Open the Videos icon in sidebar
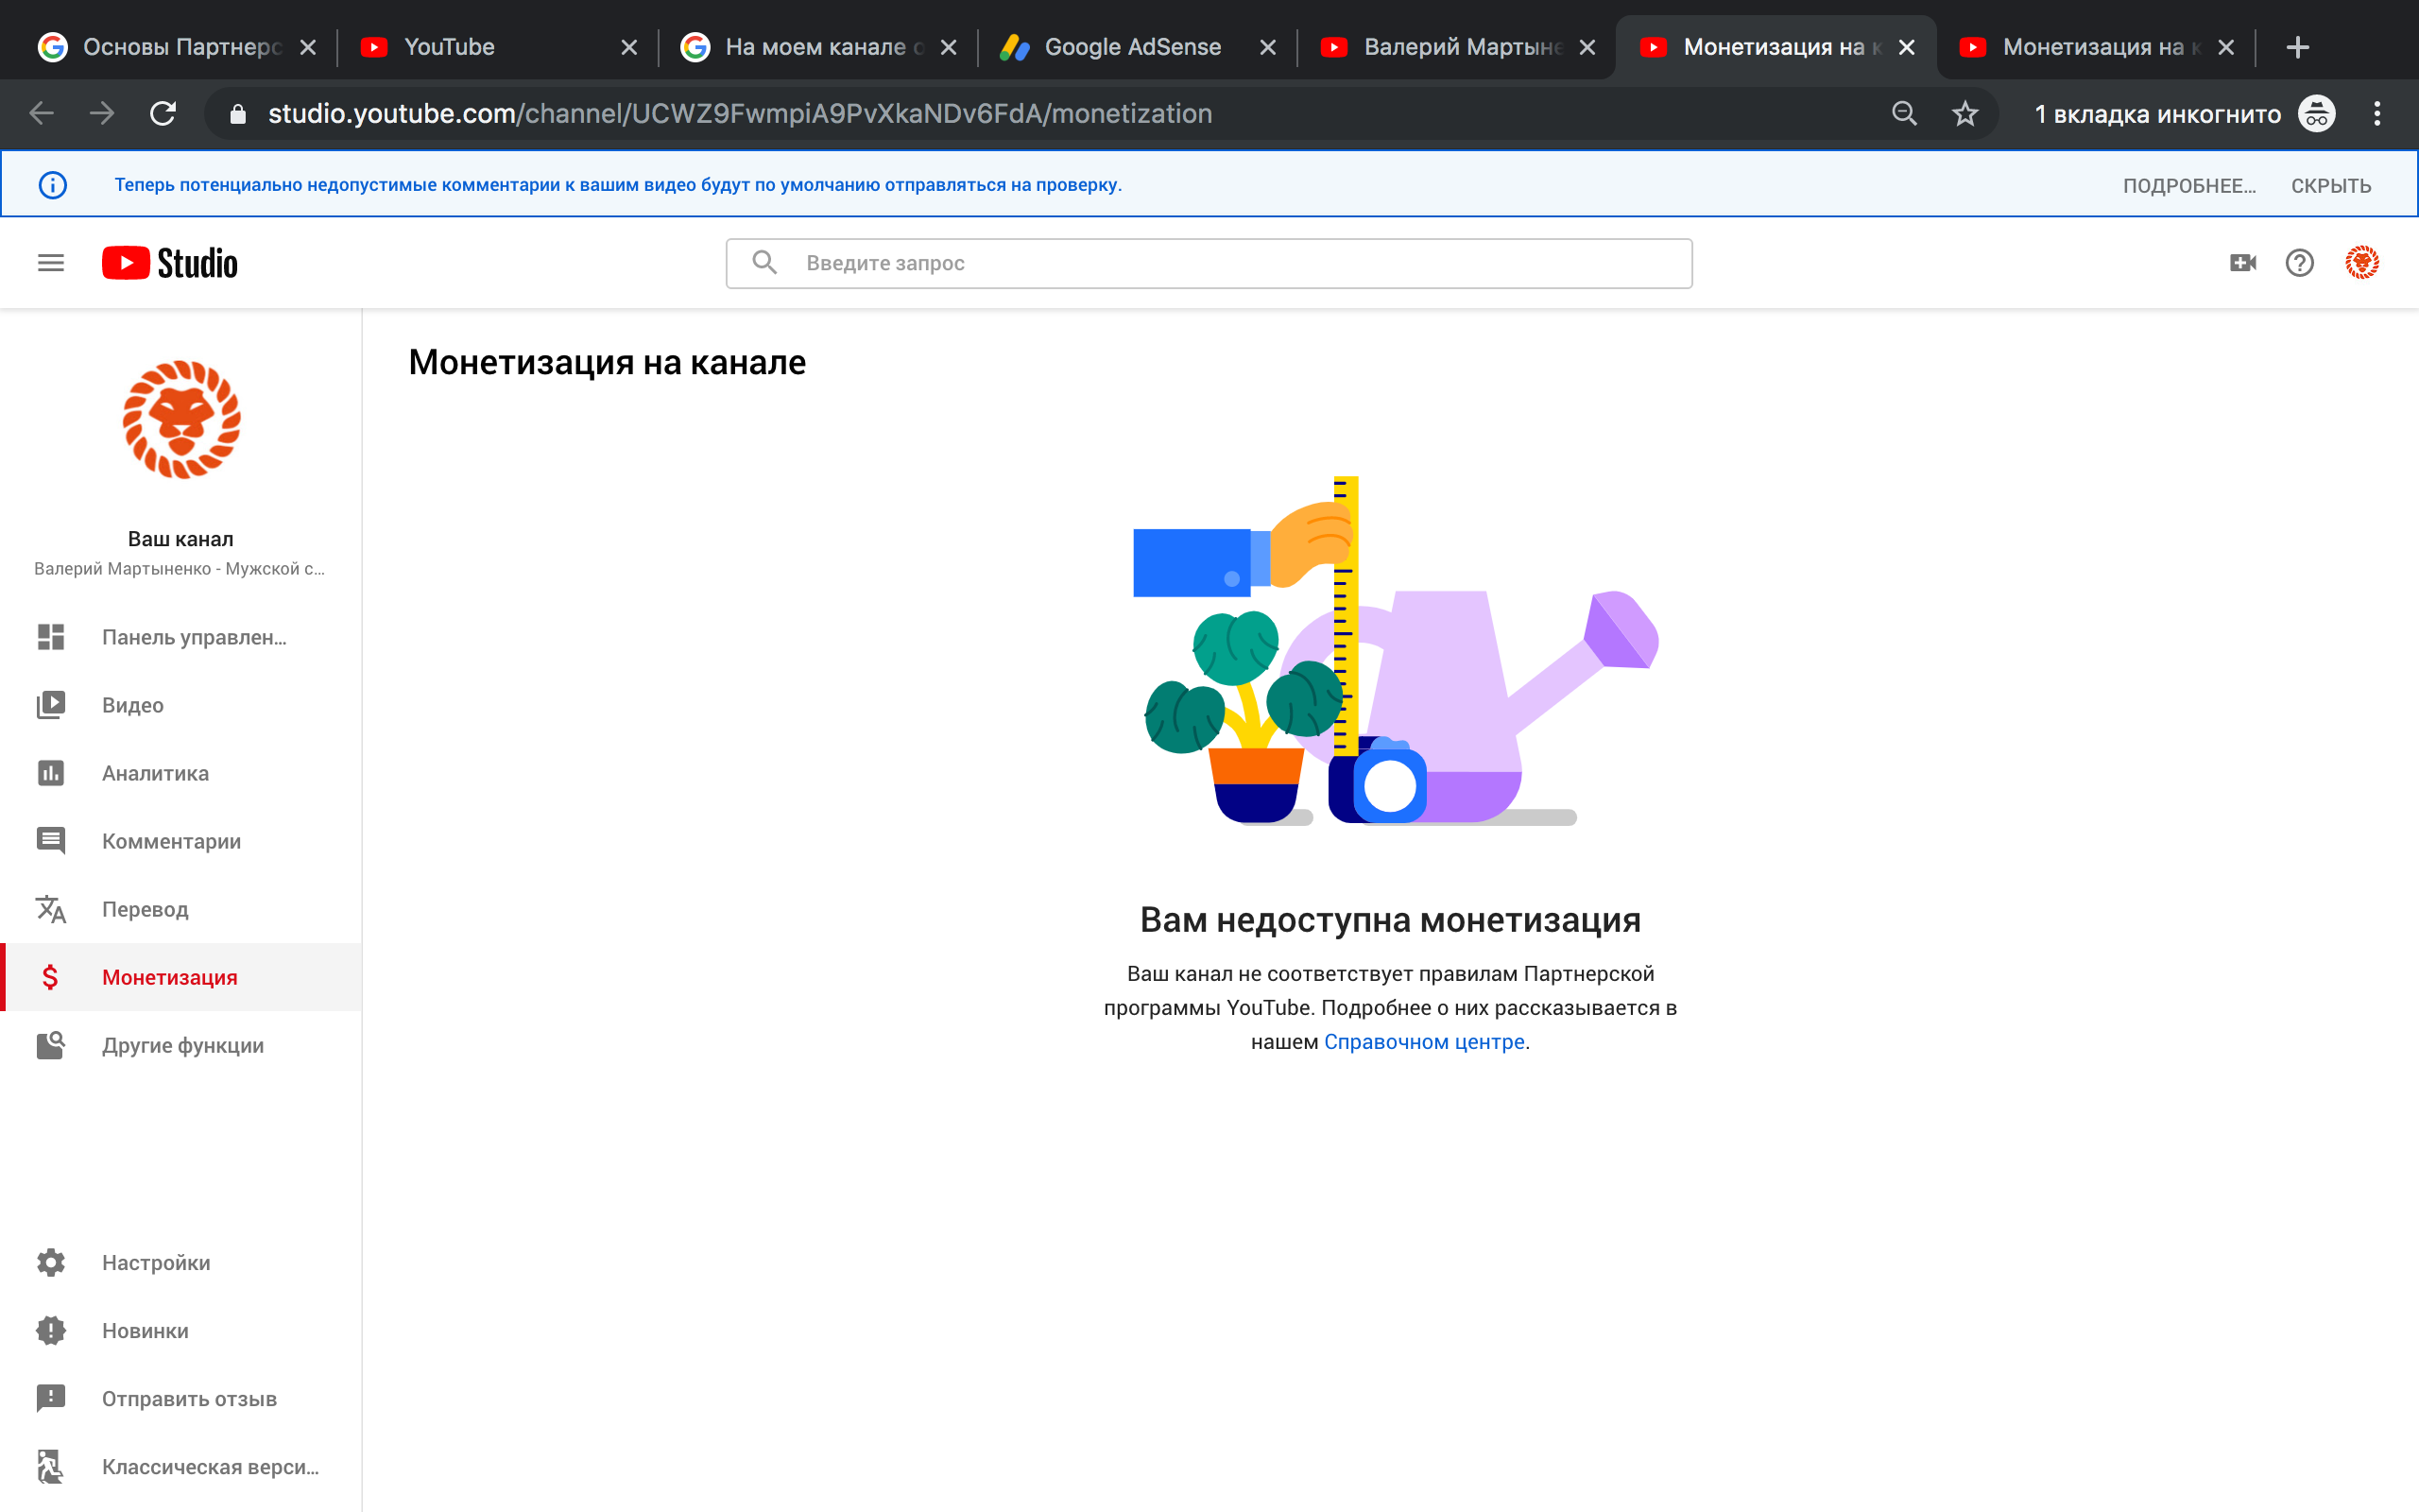Viewport: 2419px width, 1512px height. [x=51, y=705]
